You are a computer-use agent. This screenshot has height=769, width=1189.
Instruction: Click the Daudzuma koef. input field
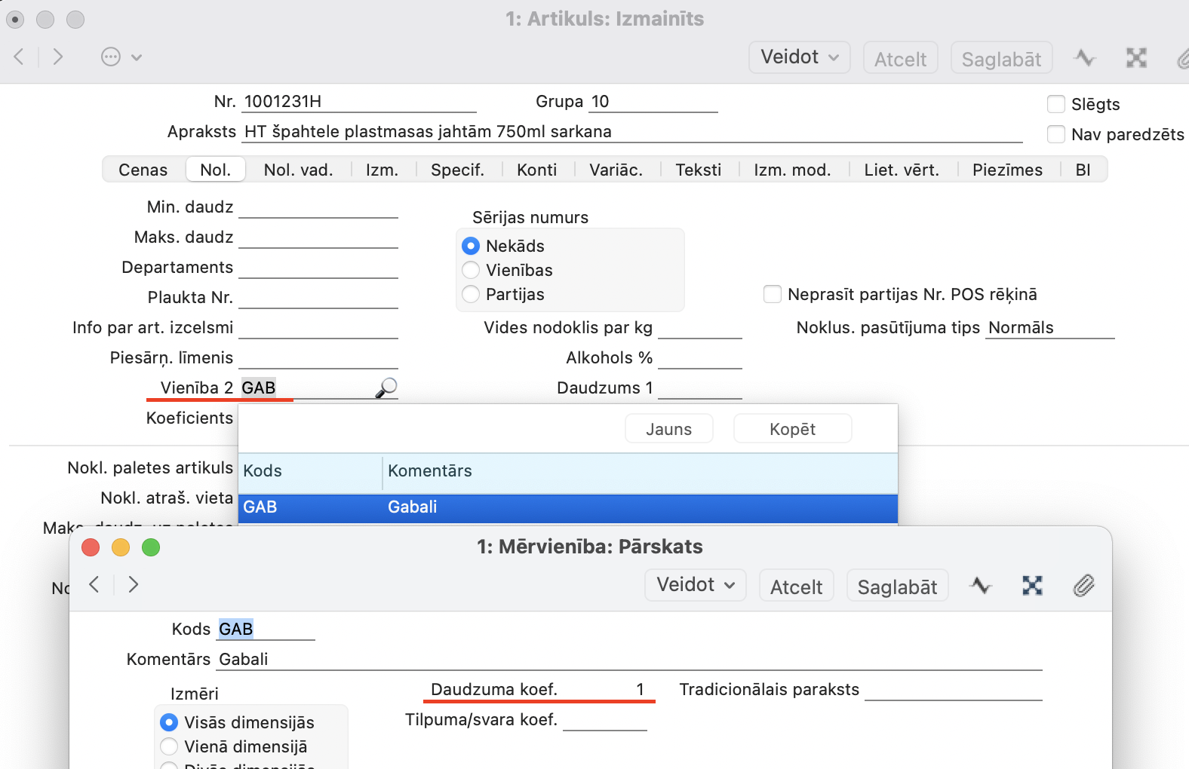tap(607, 689)
